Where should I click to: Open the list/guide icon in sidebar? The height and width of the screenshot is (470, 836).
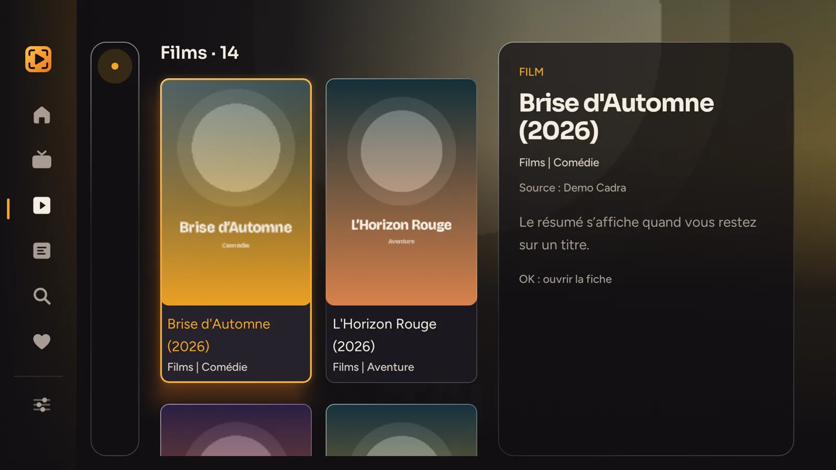coord(42,251)
